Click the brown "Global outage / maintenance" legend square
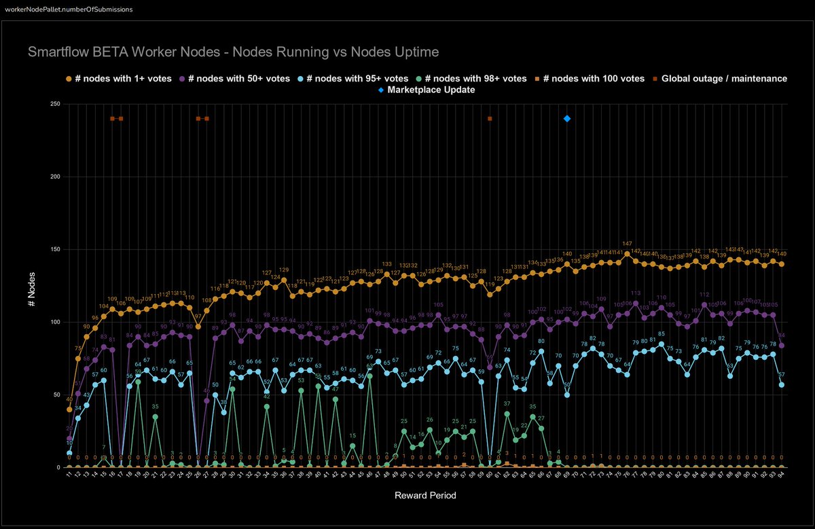The height and width of the screenshot is (529, 815). tap(656, 79)
